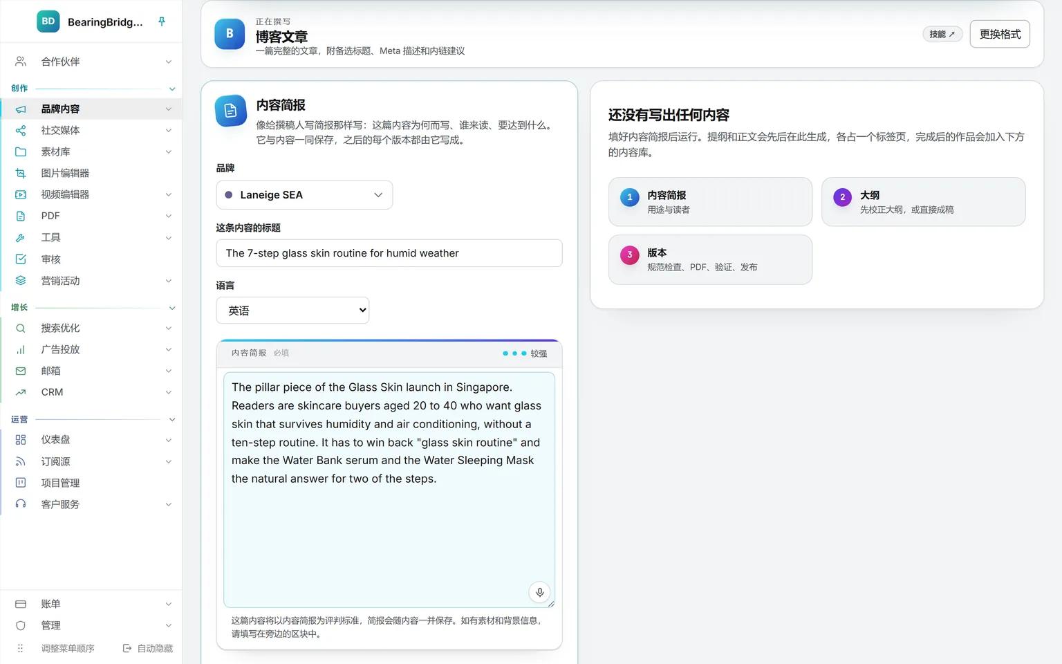The image size is (1062, 664).
Task: Expand the 品牌内容 menu chevron
Action: pyautogui.click(x=169, y=109)
